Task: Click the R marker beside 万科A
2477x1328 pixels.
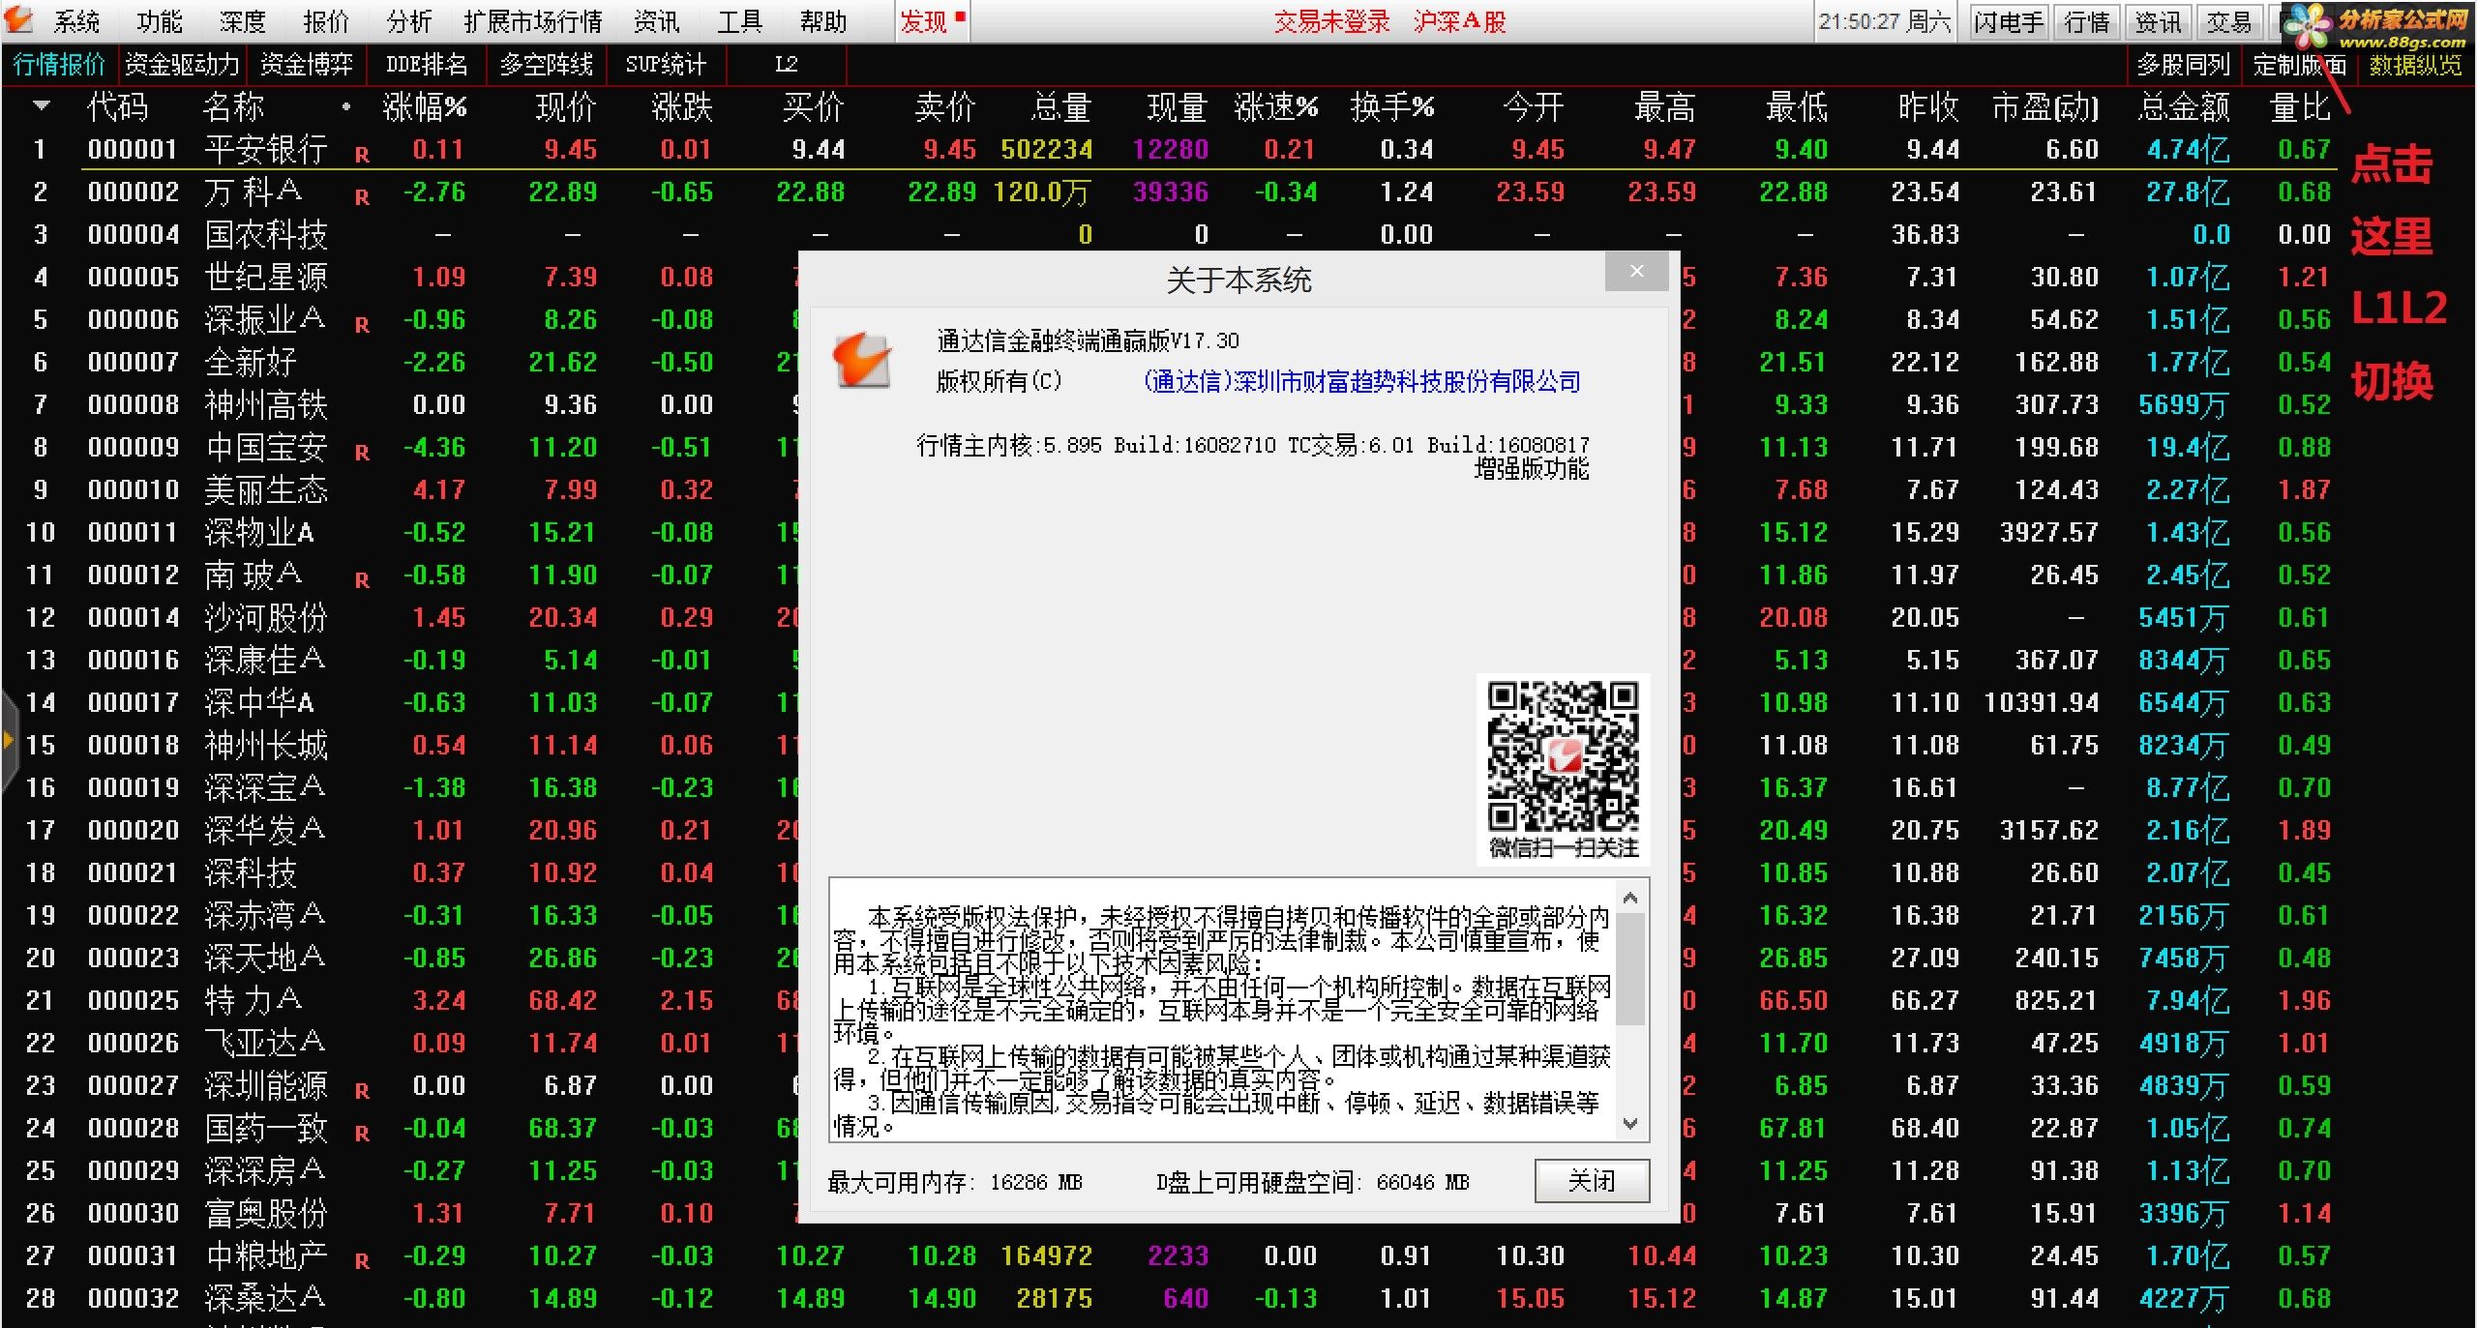Action: pyautogui.click(x=362, y=196)
